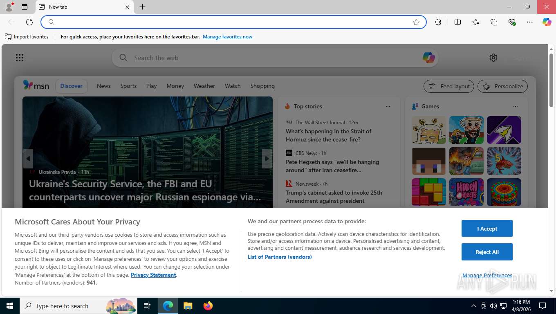
Task: Open the Manage Preferences link
Action: point(487,275)
